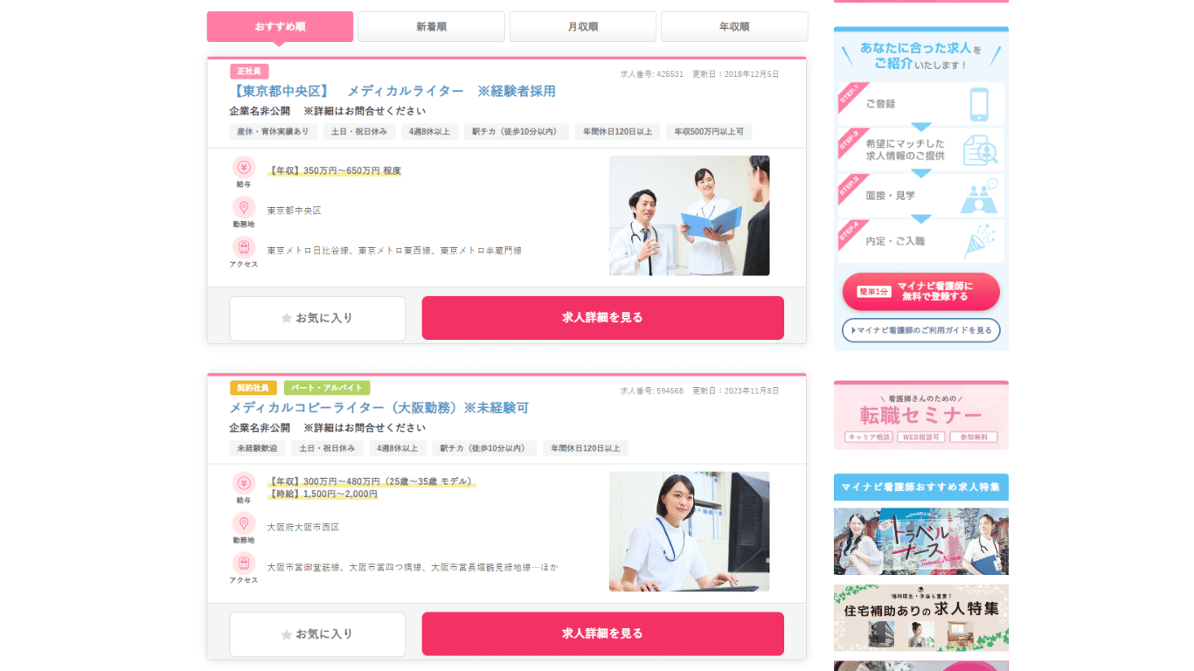Open the 転職セミナー banner
Image resolution: width=1194 pixels, height=671 pixels.
click(921, 415)
